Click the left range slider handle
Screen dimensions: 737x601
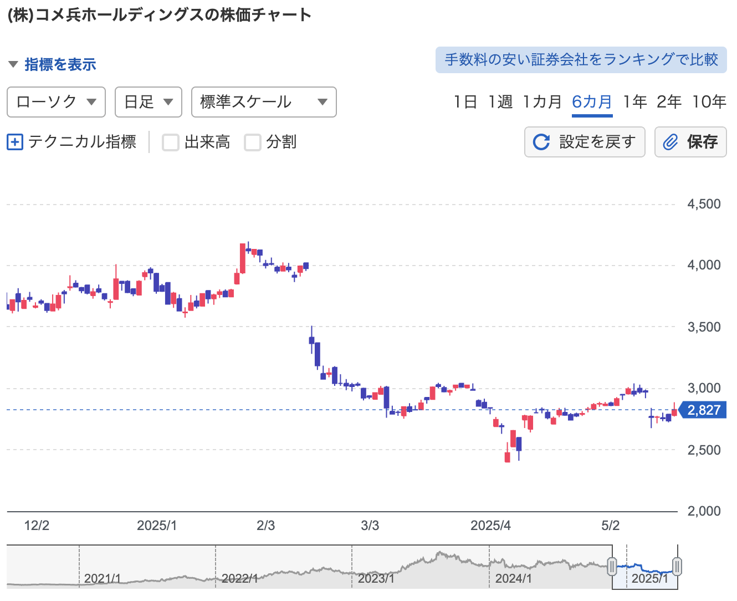point(612,566)
